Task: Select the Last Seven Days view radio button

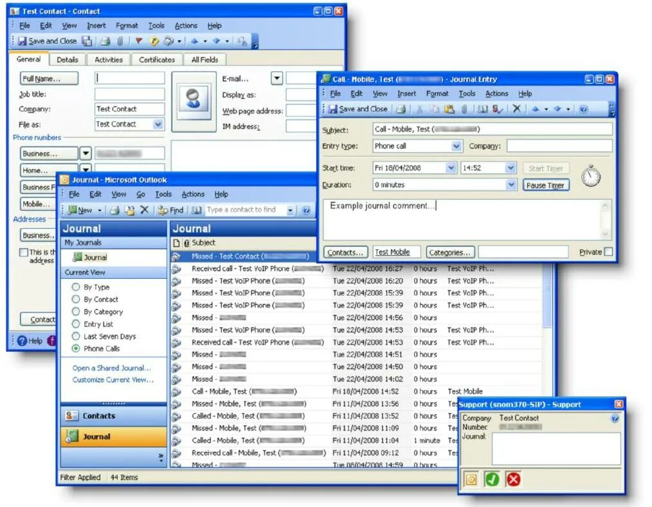Action: tap(76, 336)
